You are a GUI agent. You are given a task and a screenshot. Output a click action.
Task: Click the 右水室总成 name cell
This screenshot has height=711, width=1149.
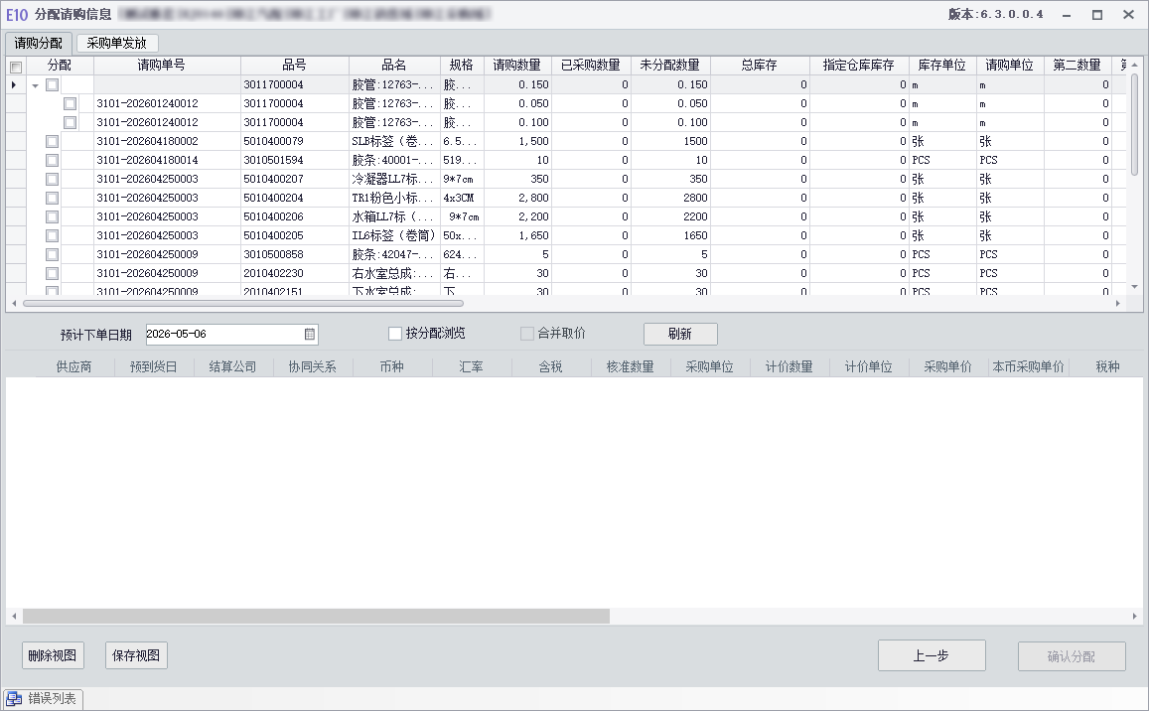[394, 273]
